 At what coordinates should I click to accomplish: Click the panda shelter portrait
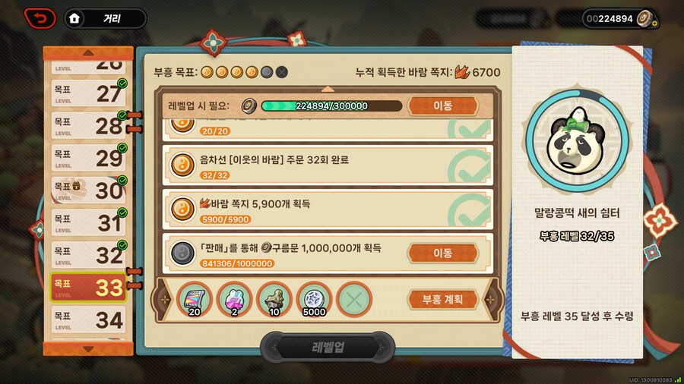578,140
